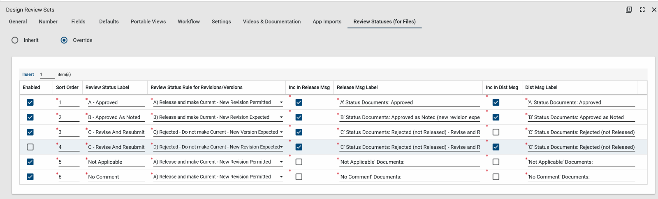Image resolution: width=658 pixels, height=199 pixels.
Task: Uncheck Inc In Dist Msg for B - Approved As Noted
Action: [x=496, y=117]
